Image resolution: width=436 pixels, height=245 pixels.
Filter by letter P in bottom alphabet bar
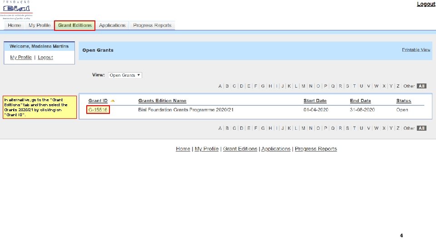[x=326, y=128]
